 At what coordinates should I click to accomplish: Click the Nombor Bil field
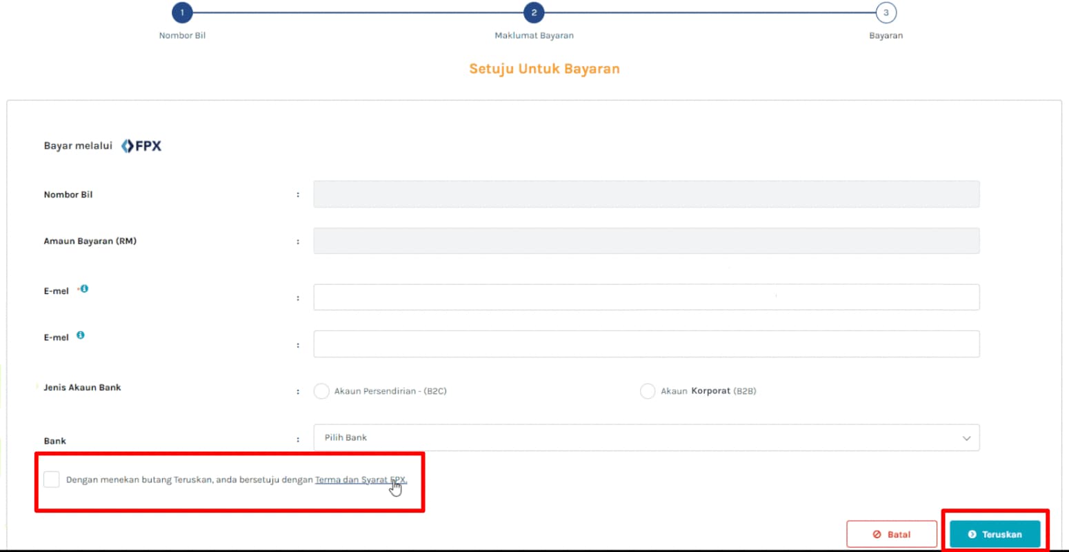(646, 194)
